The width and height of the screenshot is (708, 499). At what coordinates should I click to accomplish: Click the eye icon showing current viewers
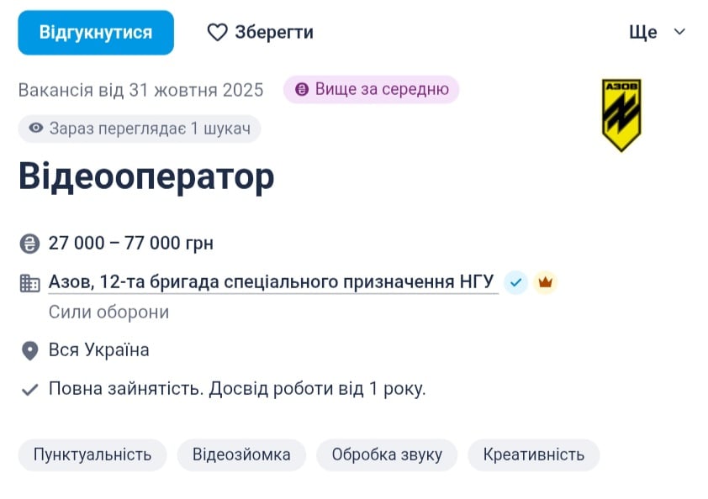34,127
